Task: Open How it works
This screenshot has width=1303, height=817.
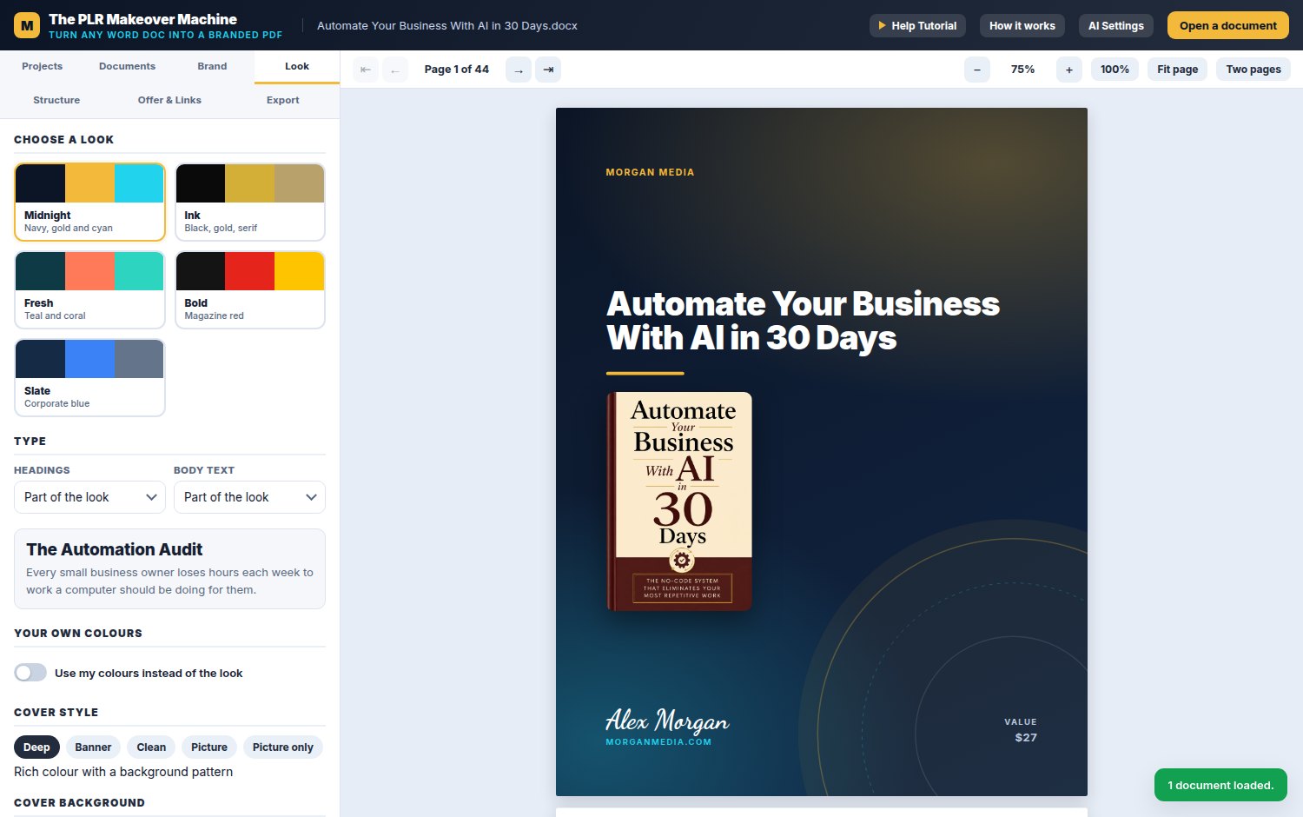Action: tap(1022, 25)
